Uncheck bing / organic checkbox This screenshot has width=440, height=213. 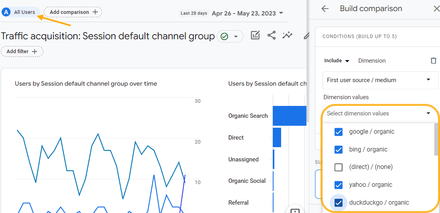(338, 150)
